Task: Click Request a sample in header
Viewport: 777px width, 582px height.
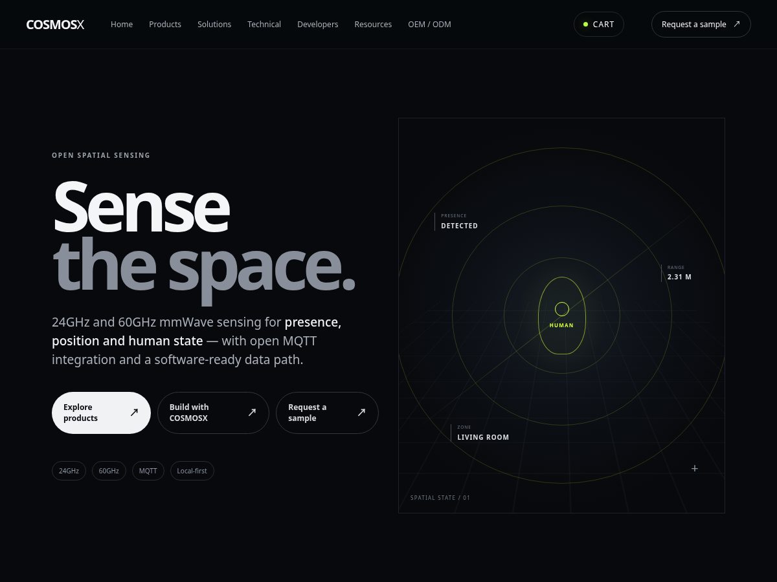Action: click(x=701, y=24)
